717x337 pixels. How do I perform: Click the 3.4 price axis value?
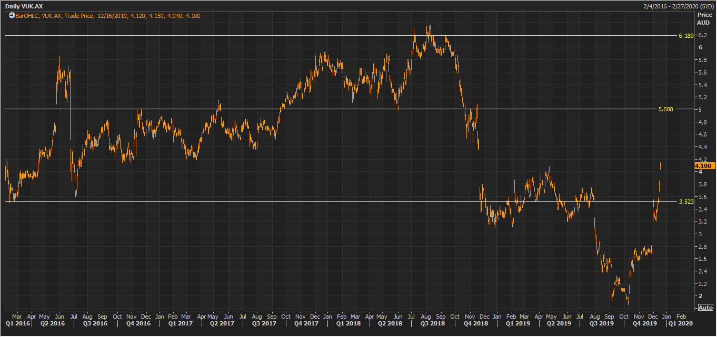click(x=702, y=209)
